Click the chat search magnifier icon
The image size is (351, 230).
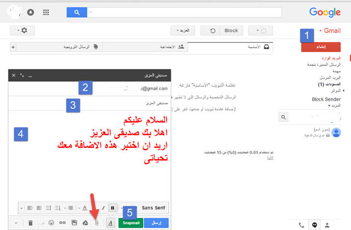[284, 117]
